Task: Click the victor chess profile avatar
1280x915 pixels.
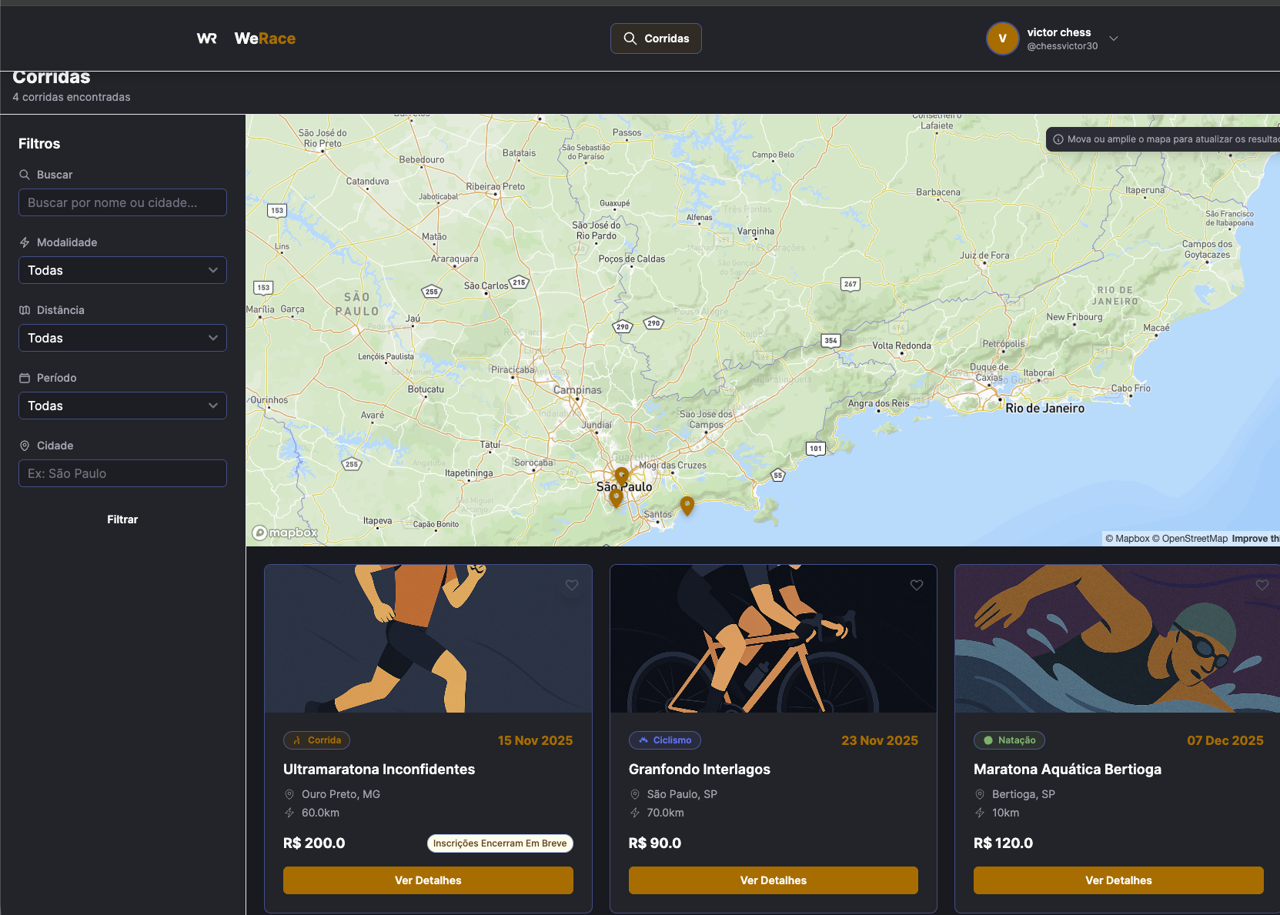Action: click(1002, 38)
